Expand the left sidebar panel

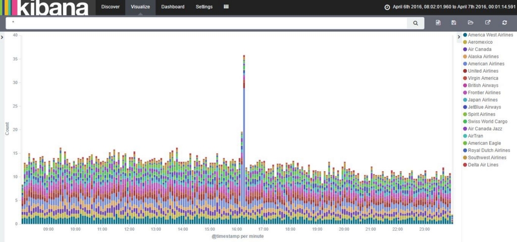pyautogui.click(x=2, y=37)
